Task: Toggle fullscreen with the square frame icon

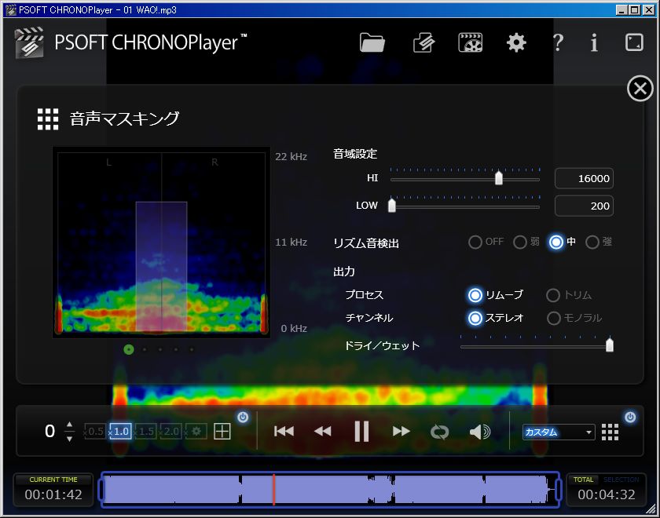Action: (x=634, y=42)
